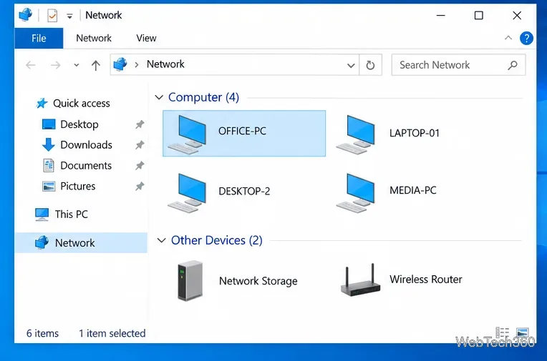Go up one level with up arrow
Viewport: 547px width, 361px height.
96,65
